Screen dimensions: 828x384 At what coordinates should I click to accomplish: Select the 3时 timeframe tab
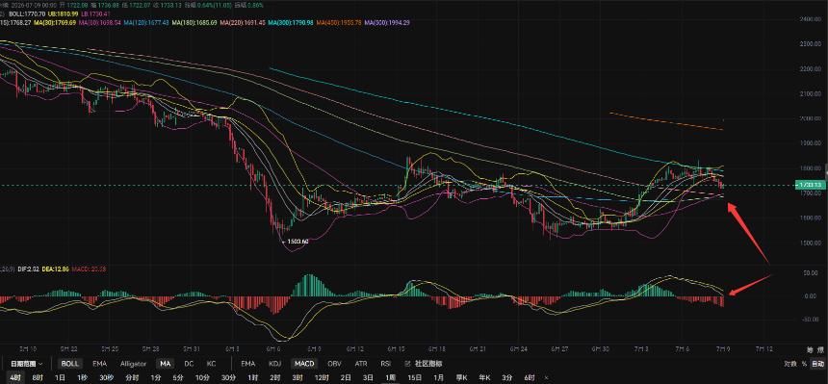point(298,378)
